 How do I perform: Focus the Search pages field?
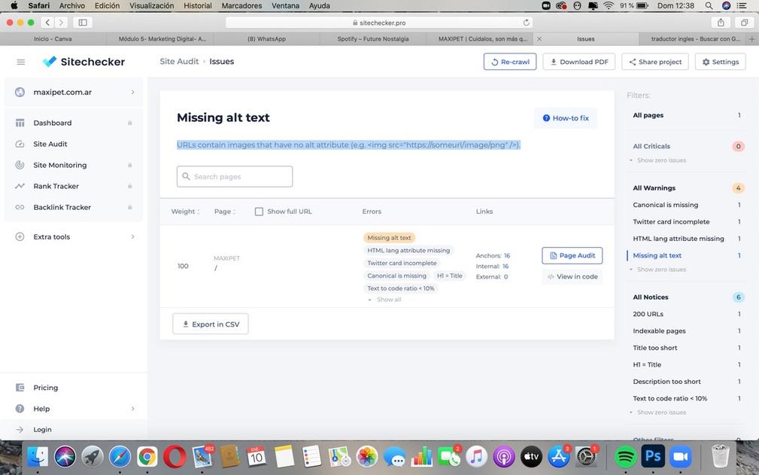(x=235, y=176)
